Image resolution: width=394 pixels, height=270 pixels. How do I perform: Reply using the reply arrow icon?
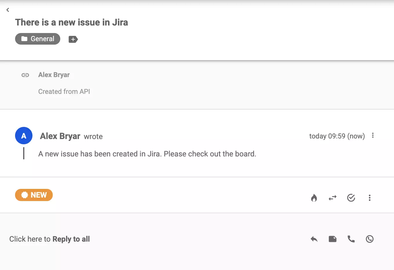(314, 239)
